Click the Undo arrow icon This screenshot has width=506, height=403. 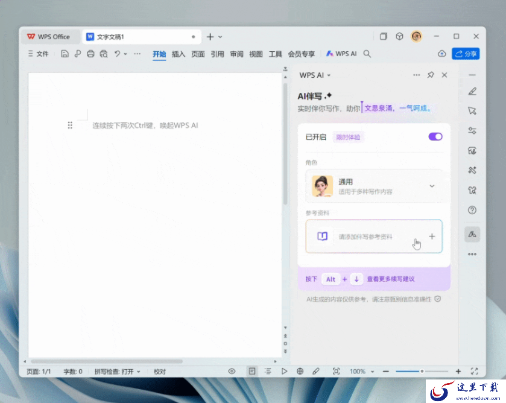pyautogui.click(x=117, y=54)
